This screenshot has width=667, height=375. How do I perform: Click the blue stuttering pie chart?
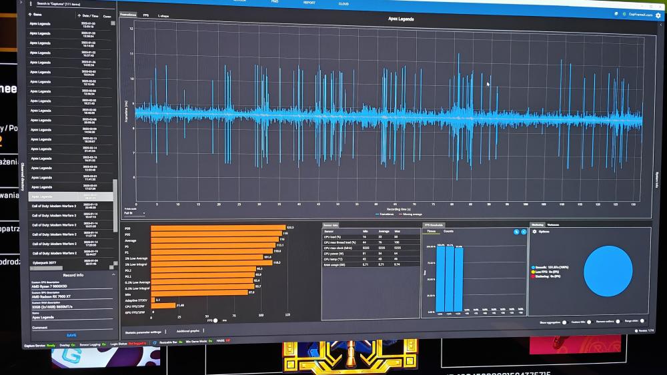(608, 271)
